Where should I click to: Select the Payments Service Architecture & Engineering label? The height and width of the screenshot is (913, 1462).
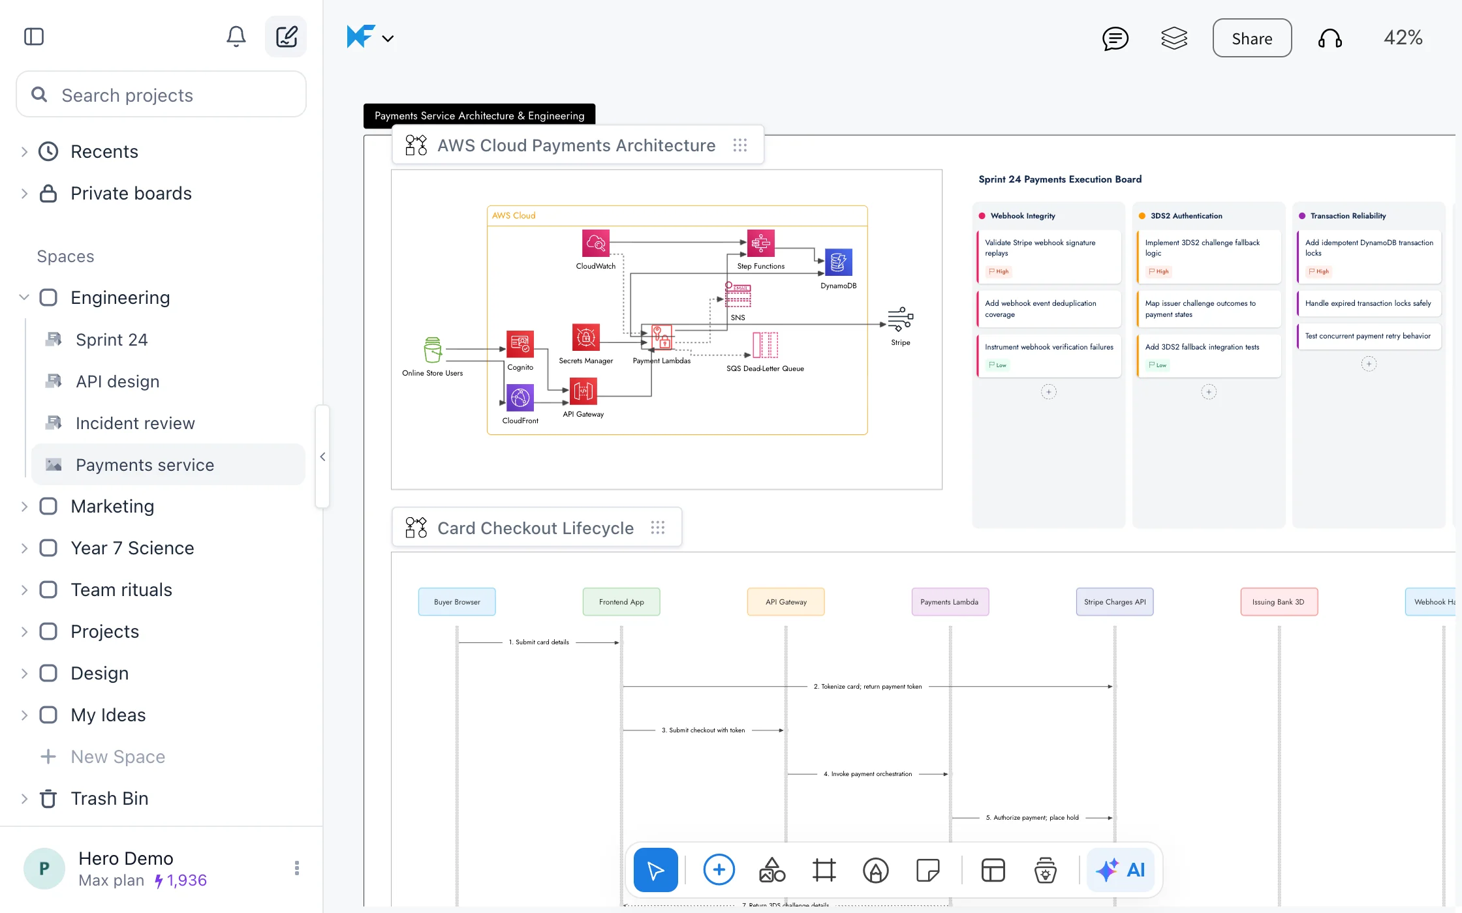(x=479, y=115)
